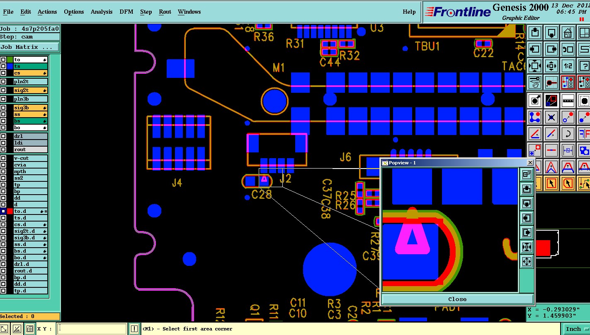Image resolution: width=590 pixels, height=335 pixels.
Task: Toggle the checkbox for layer 'rout'
Action: [3, 149]
